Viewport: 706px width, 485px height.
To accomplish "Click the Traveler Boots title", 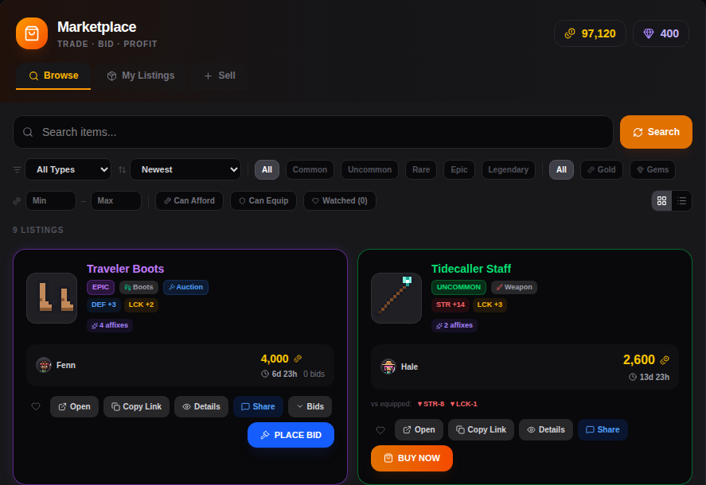I will [125, 269].
